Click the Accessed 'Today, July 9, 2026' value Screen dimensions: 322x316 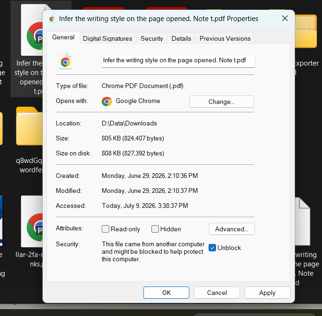click(145, 206)
